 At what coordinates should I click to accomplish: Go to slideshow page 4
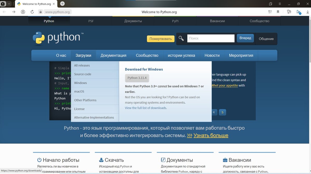(214, 112)
